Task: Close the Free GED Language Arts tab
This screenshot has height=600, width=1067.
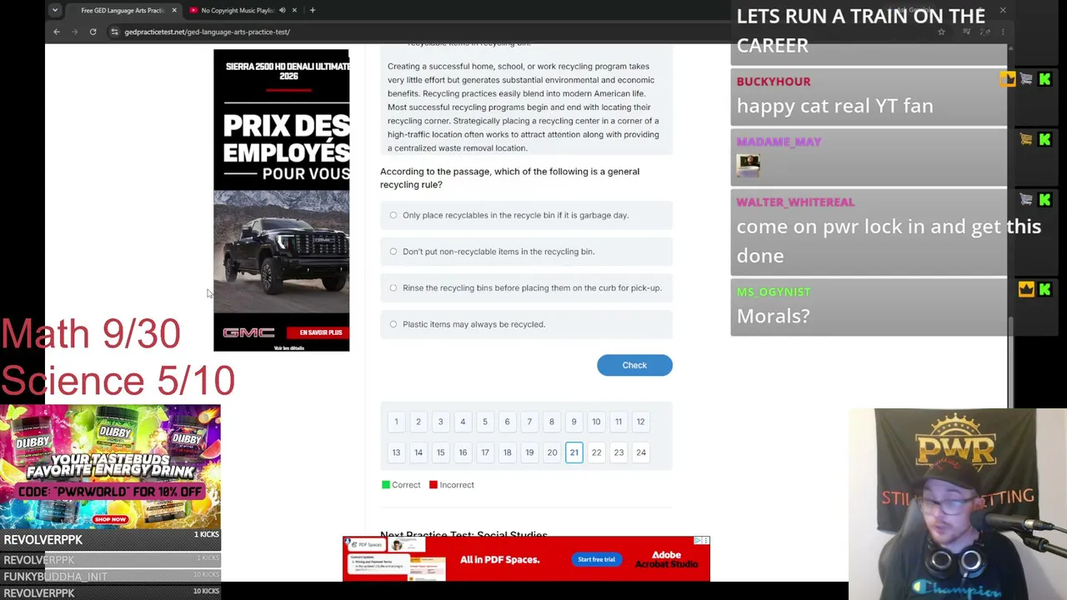Action: pyautogui.click(x=174, y=10)
